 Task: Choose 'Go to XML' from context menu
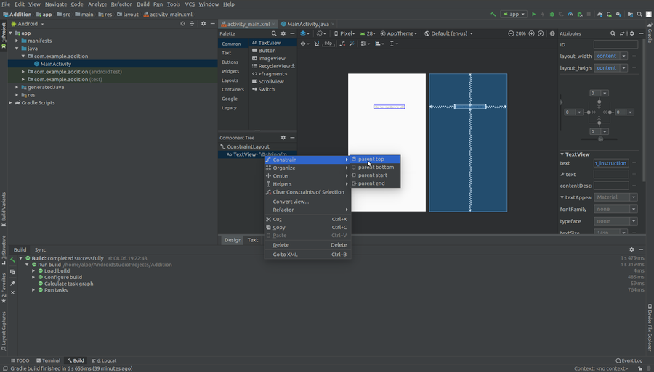(x=285, y=255)
